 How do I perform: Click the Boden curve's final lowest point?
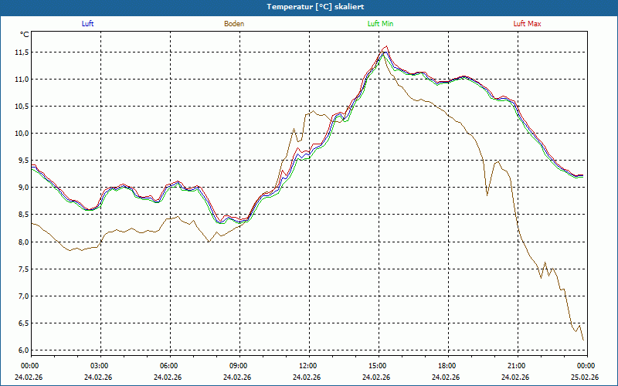click(583, 340)
